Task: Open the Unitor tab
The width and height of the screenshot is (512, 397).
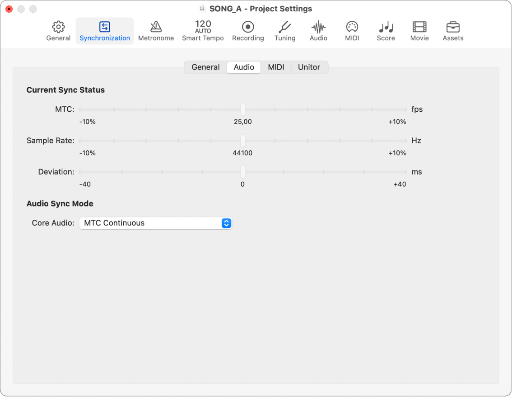Action: [x=309, y=67]
